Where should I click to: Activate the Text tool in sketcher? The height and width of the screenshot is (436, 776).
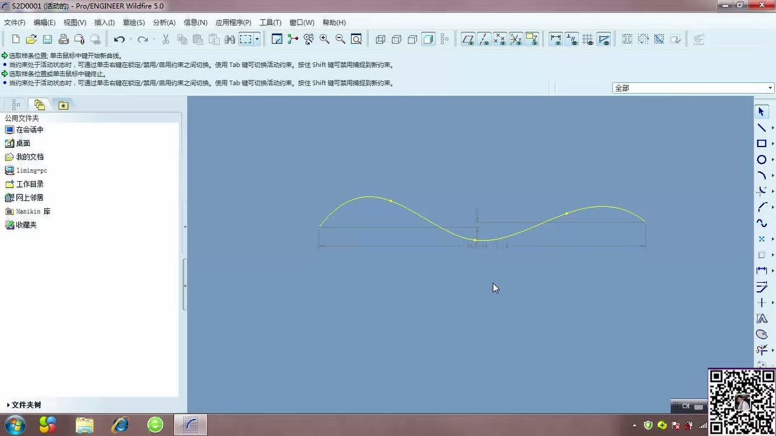(x=761, y=319)
